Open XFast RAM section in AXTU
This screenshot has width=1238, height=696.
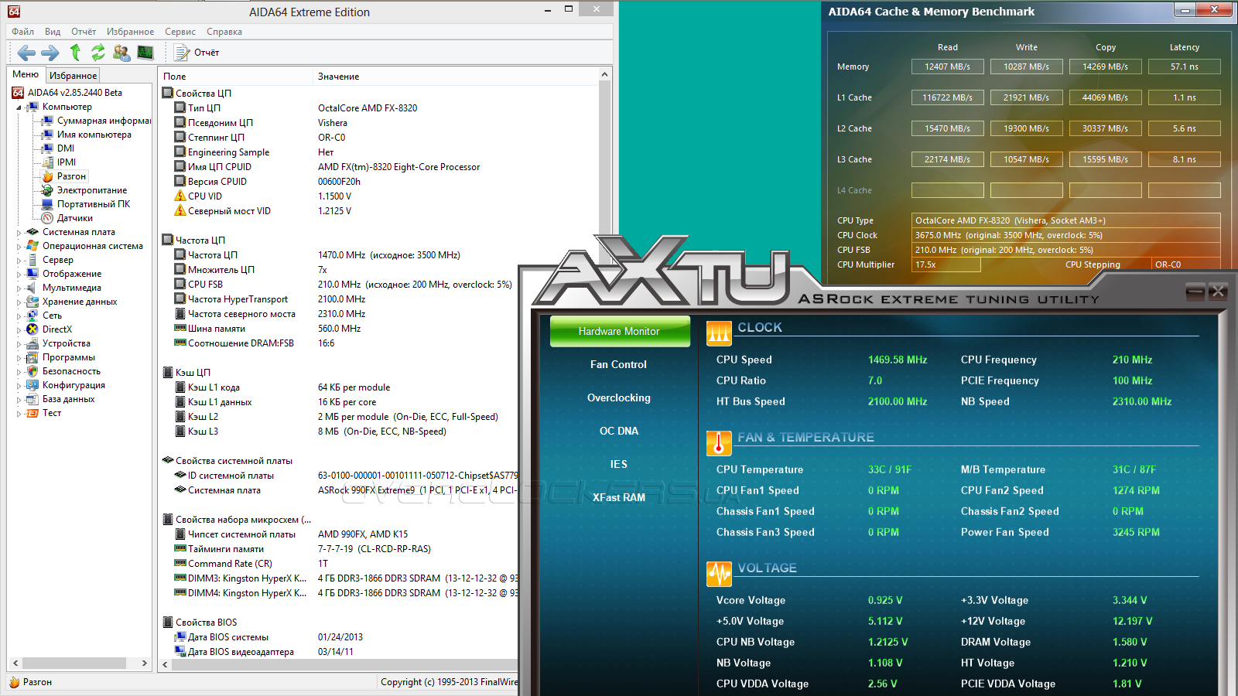pyautogui.click(x=619, y=497)
